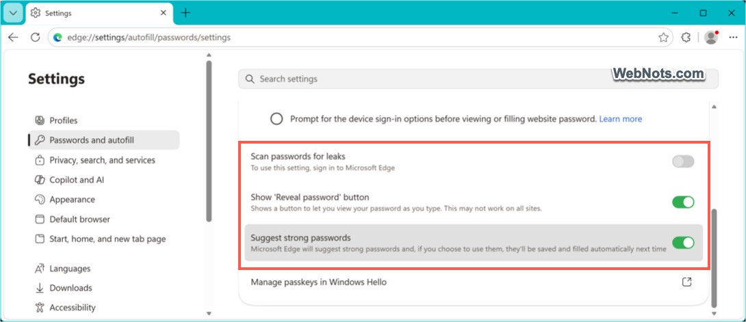
Task: Open Profiles settings
Action: (x=104, y=120)
